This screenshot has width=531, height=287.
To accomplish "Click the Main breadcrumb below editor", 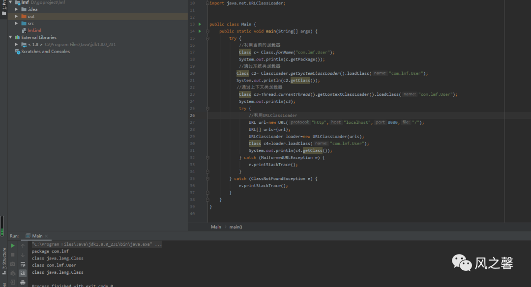I will [x=216, y=227].
